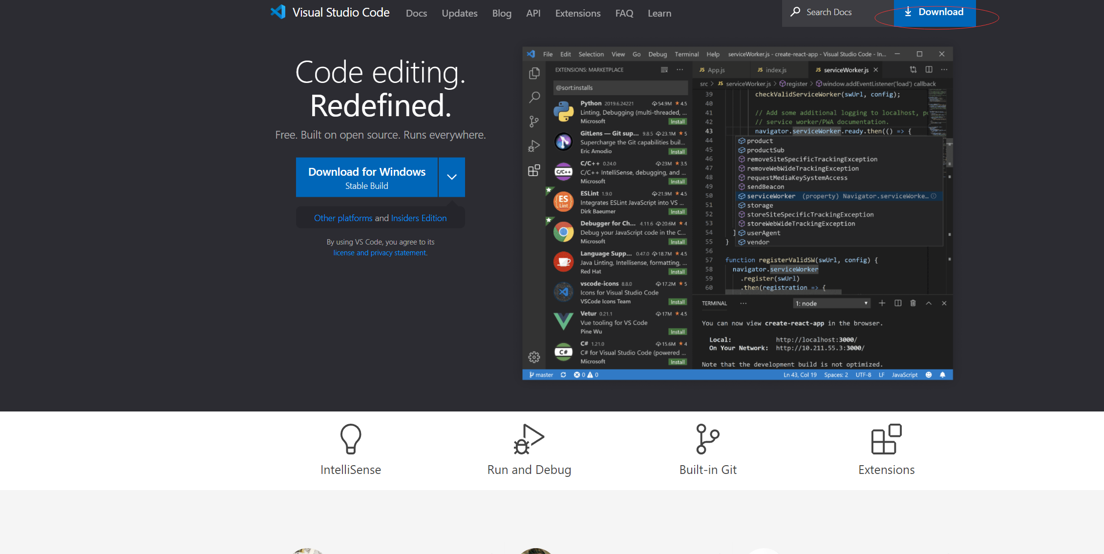
Task: Click Download for Windows Stable Build
Action: pos(366,177)
